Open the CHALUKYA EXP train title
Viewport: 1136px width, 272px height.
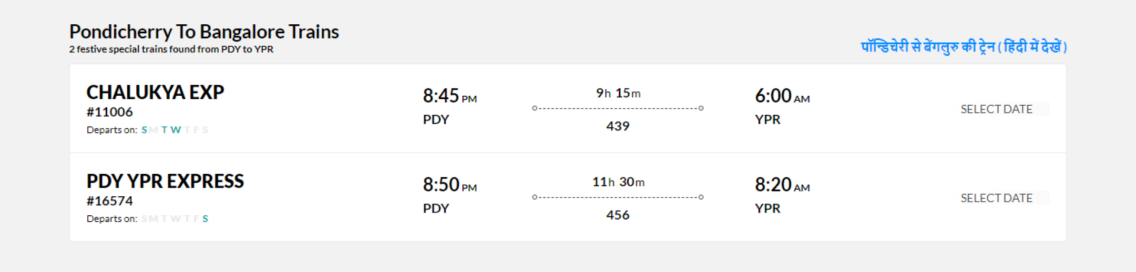coord(155,92)
